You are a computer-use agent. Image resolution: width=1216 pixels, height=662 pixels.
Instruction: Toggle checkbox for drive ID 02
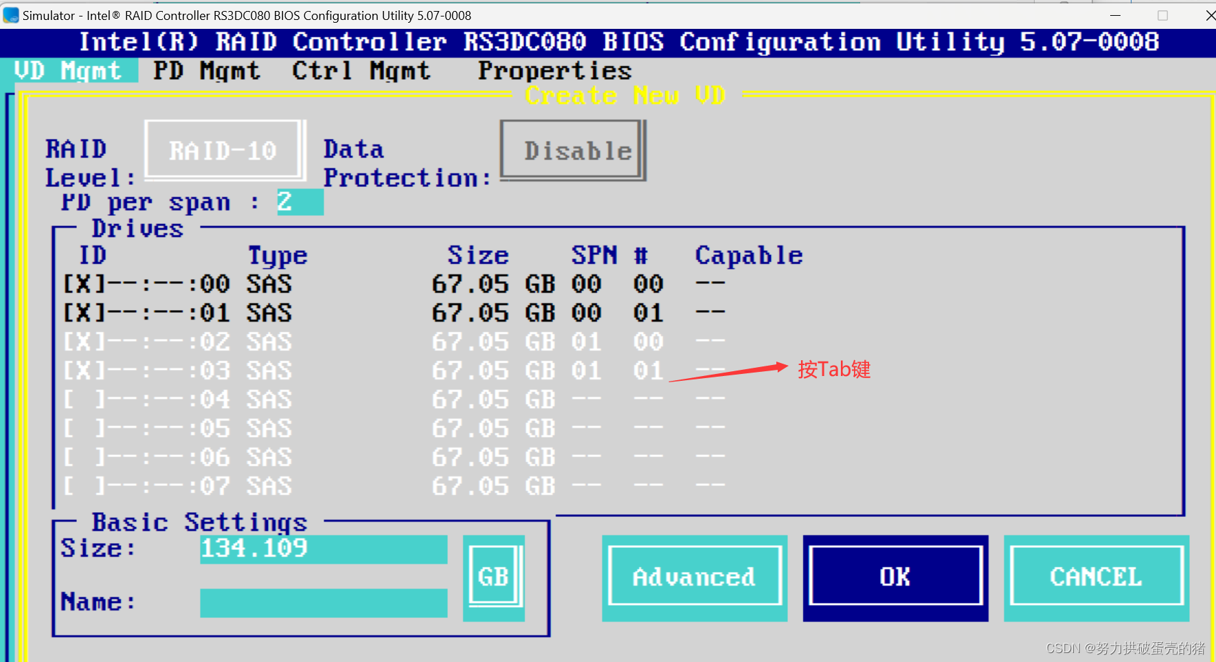pyautogui.click(x=85, y=342)
